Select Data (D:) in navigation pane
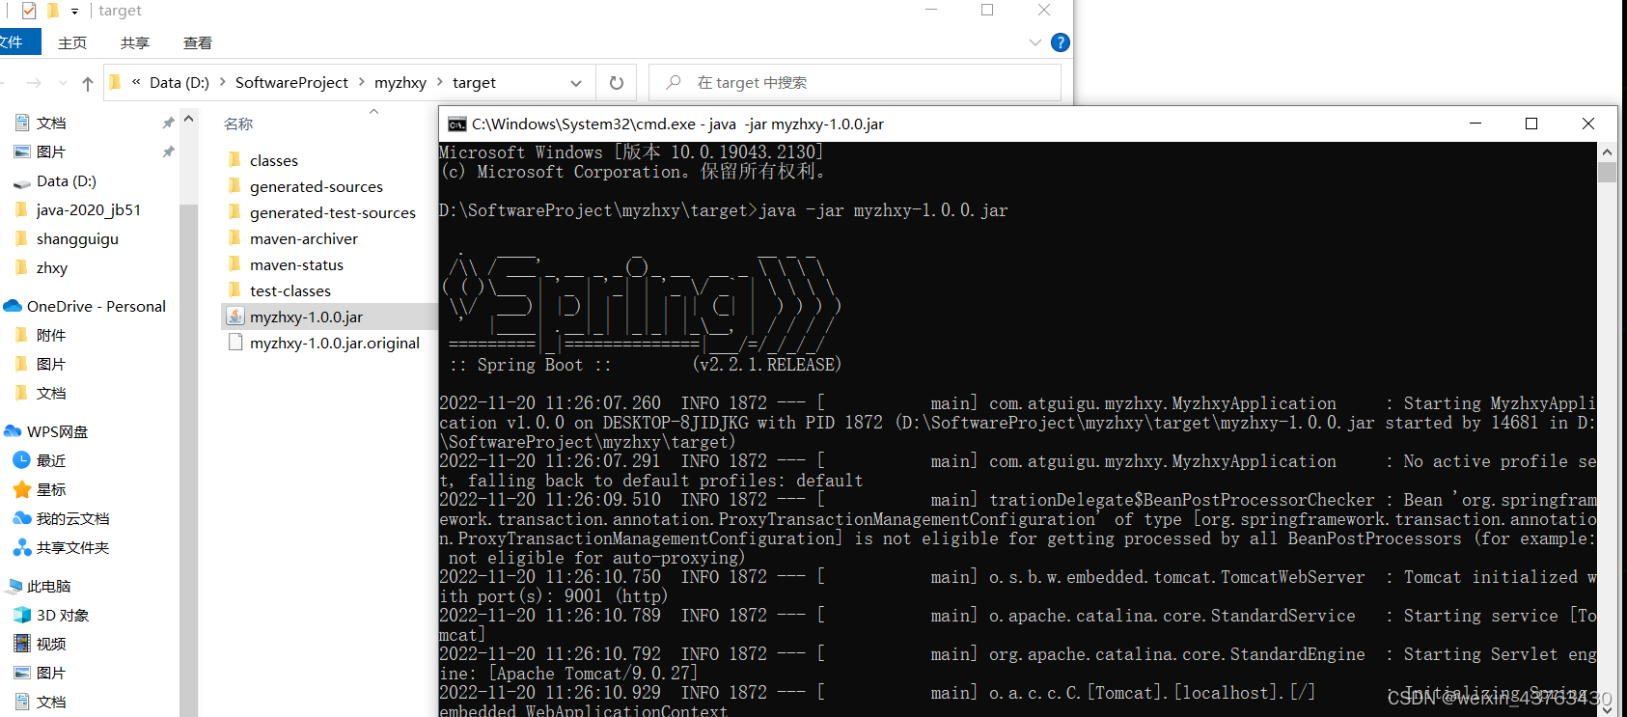This screenshot has height=717, width=1627. point(66,180)
